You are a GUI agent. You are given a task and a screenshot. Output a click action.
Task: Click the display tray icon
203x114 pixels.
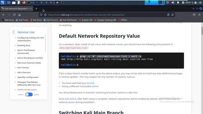167,3
